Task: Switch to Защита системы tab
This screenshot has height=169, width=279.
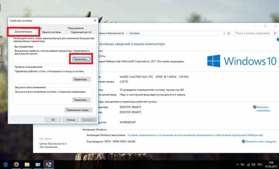Action: (52, 32)
